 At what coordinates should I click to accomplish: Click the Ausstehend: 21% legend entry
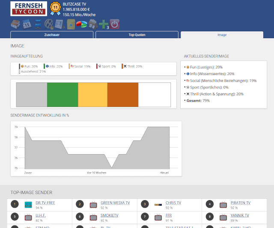[x=33, y=72]
